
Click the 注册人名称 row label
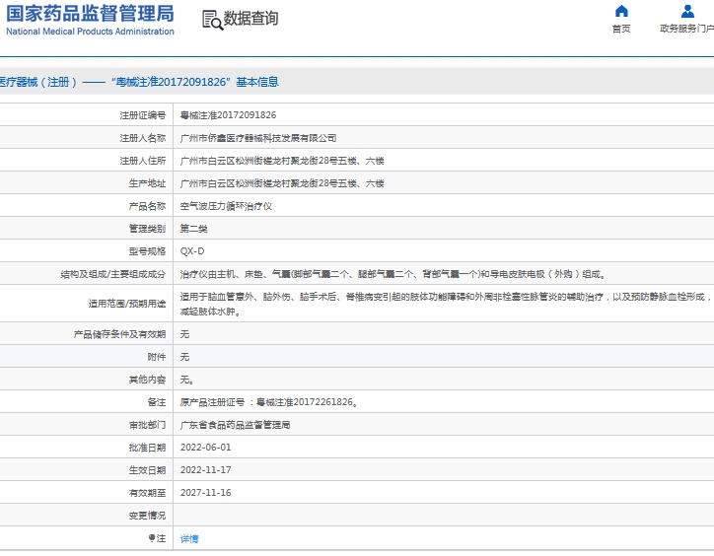[x=143, y=138]
